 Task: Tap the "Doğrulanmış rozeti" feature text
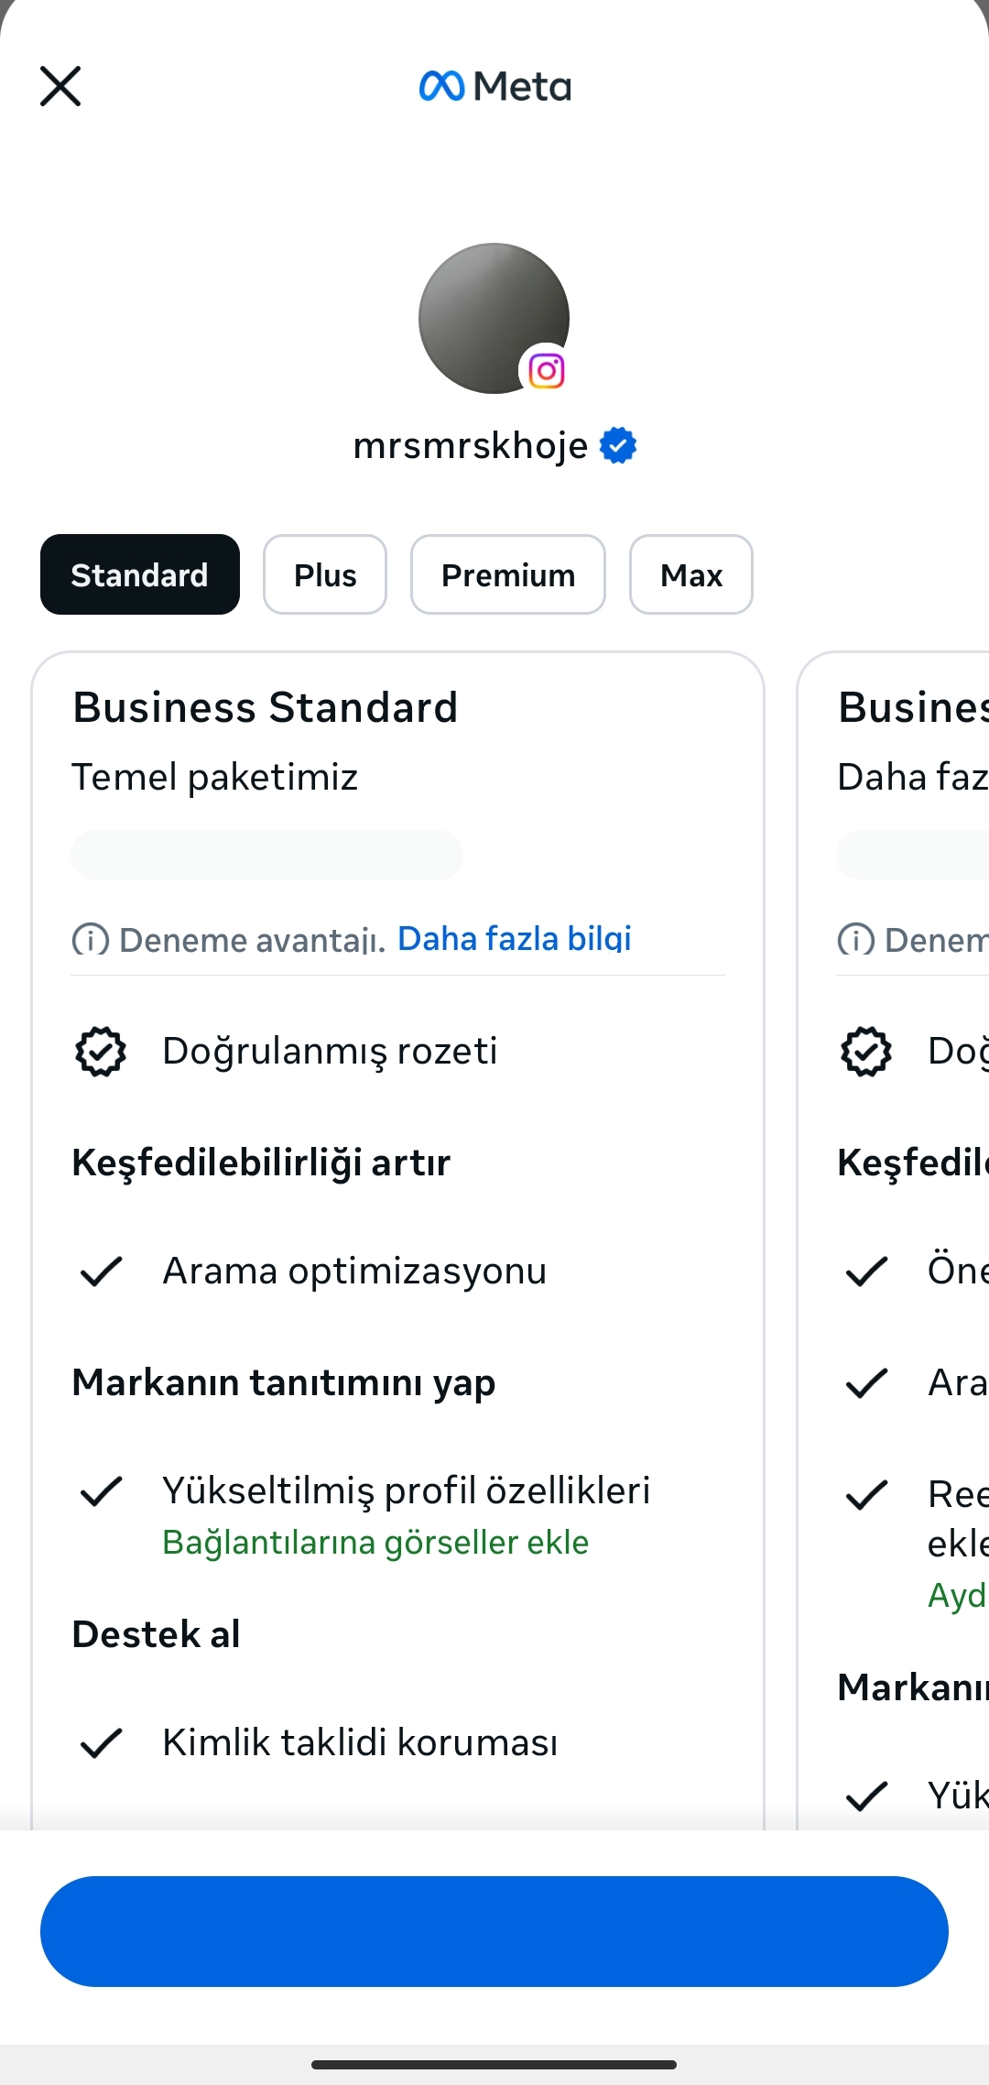click(330, 1051)
